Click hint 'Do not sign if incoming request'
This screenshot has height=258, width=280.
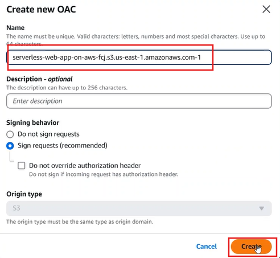click(104, 174)
